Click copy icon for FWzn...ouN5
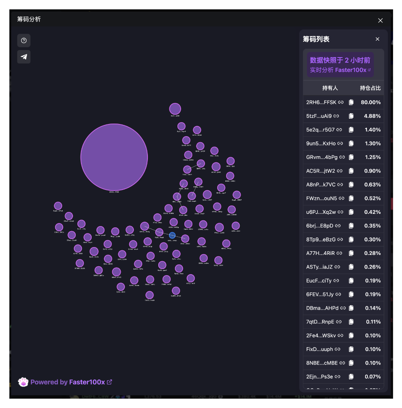Viewport: 402px width, 408px height. pos(351,198)
